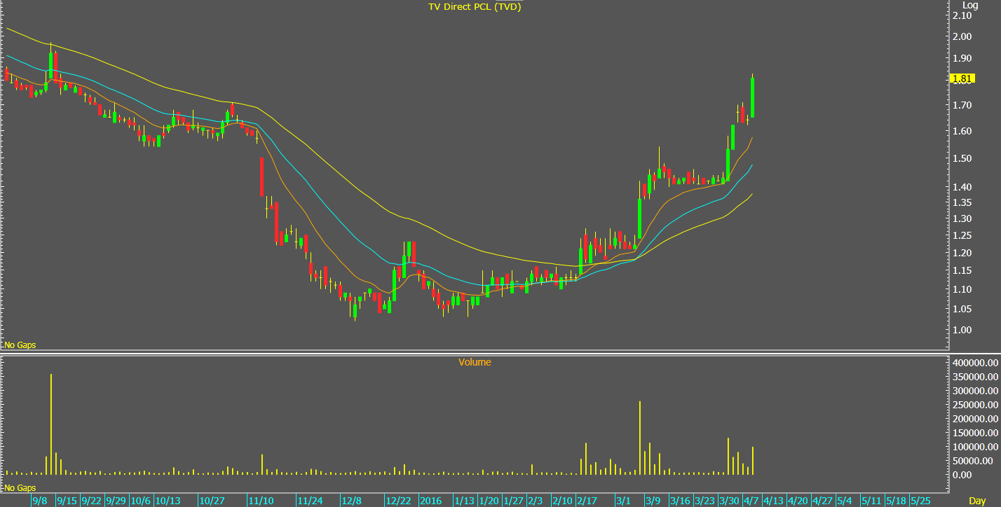Screen dimensions: 1001x507
Task: Click the 350000.00 volume axis label
Action: (x=974, y=377)
